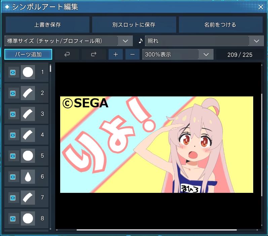This screenshot has height=236, width=268.
Task: Toggle the eye icon for layer 7
Action: (13, 198)
